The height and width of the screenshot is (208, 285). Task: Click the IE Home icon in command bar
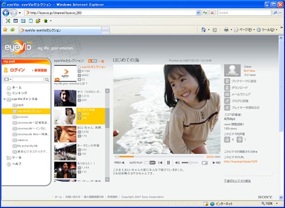coord(203,30)
